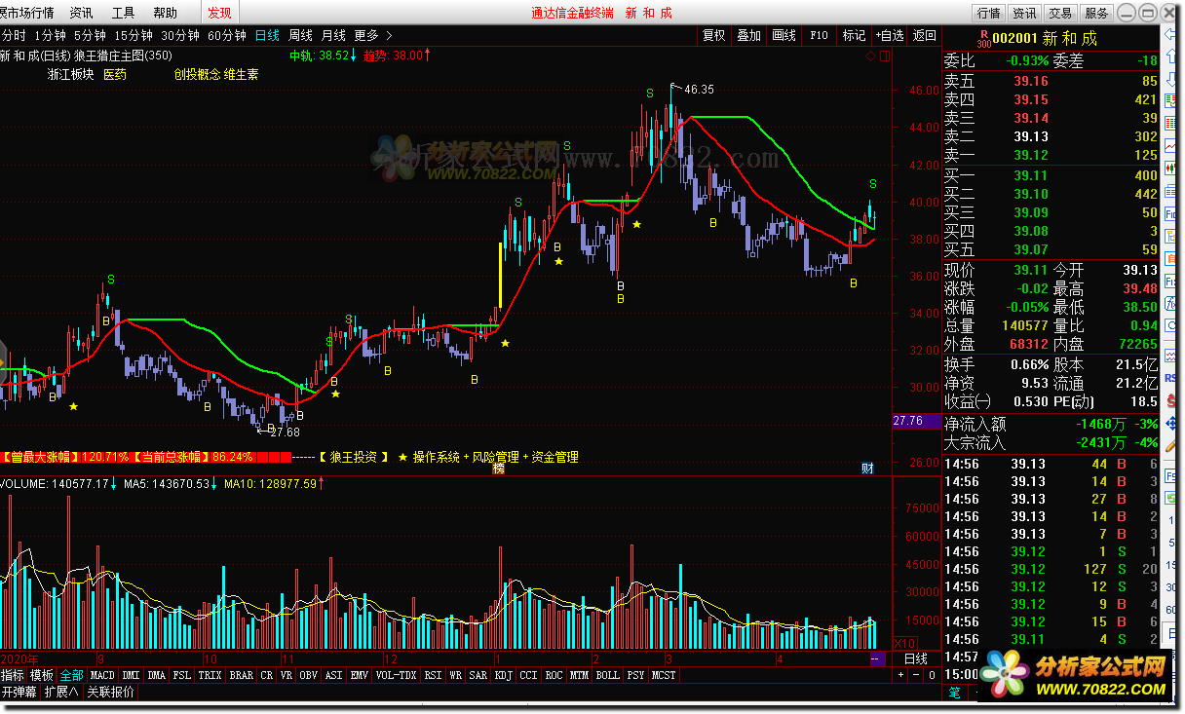Click the 复权 toolbar button

(x=714, y=35)
